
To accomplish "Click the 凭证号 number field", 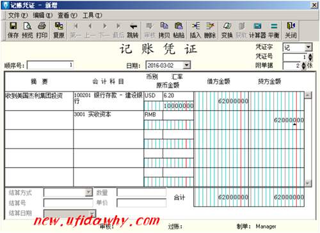I will pos(296,57).
